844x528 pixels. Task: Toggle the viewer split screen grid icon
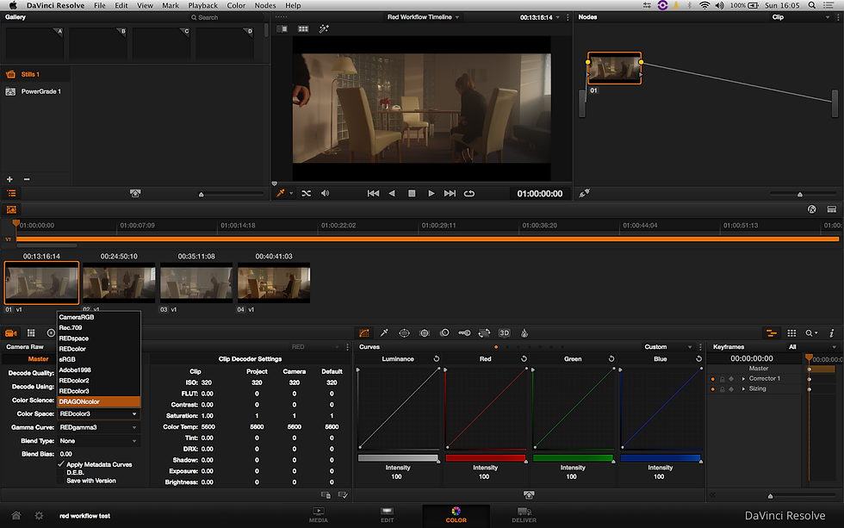(x=303, y=28)
